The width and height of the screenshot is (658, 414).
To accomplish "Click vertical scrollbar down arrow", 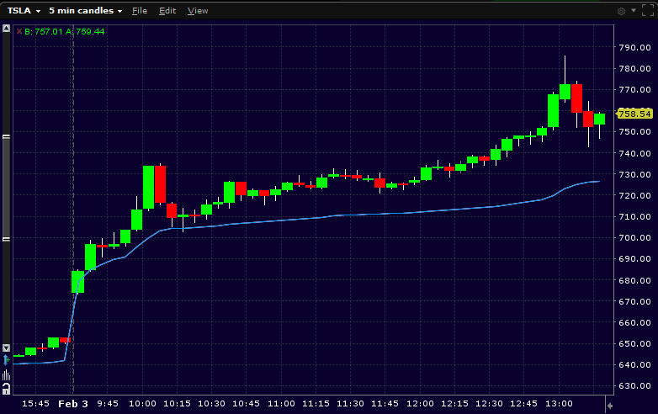I will point(6,348).
